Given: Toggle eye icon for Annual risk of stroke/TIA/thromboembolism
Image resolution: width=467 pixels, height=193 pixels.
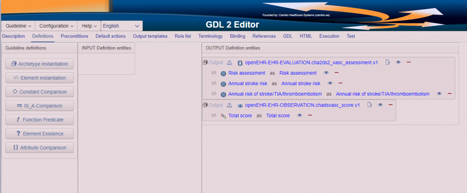Looking at the screenshot, I should point(439,94).
